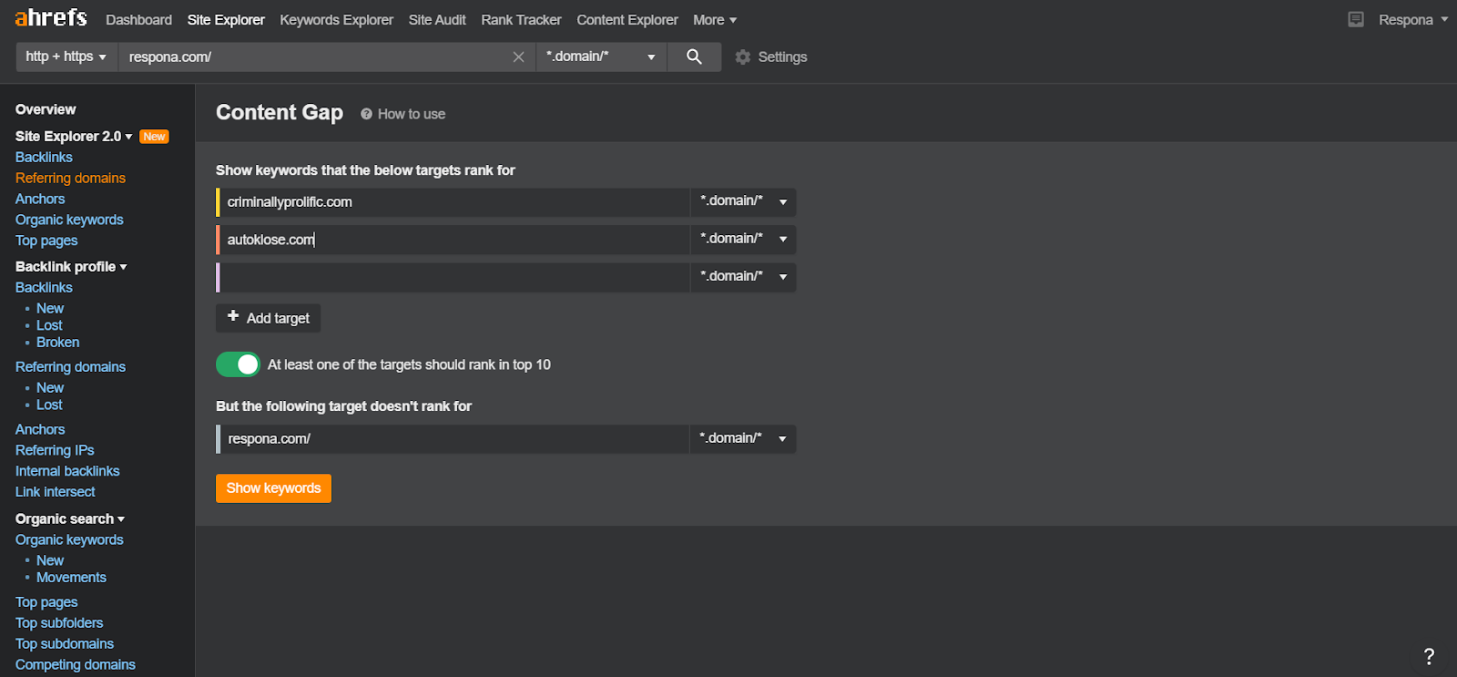Open Top pages under Site Explorer 2.0
This screenshot has width=1457, height=677.
pos(46,241)
